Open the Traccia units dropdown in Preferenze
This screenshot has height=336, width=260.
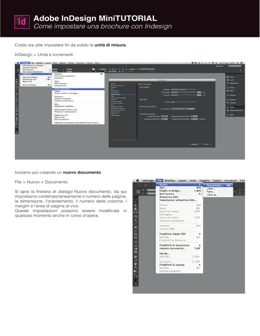(x=183, y=102)
